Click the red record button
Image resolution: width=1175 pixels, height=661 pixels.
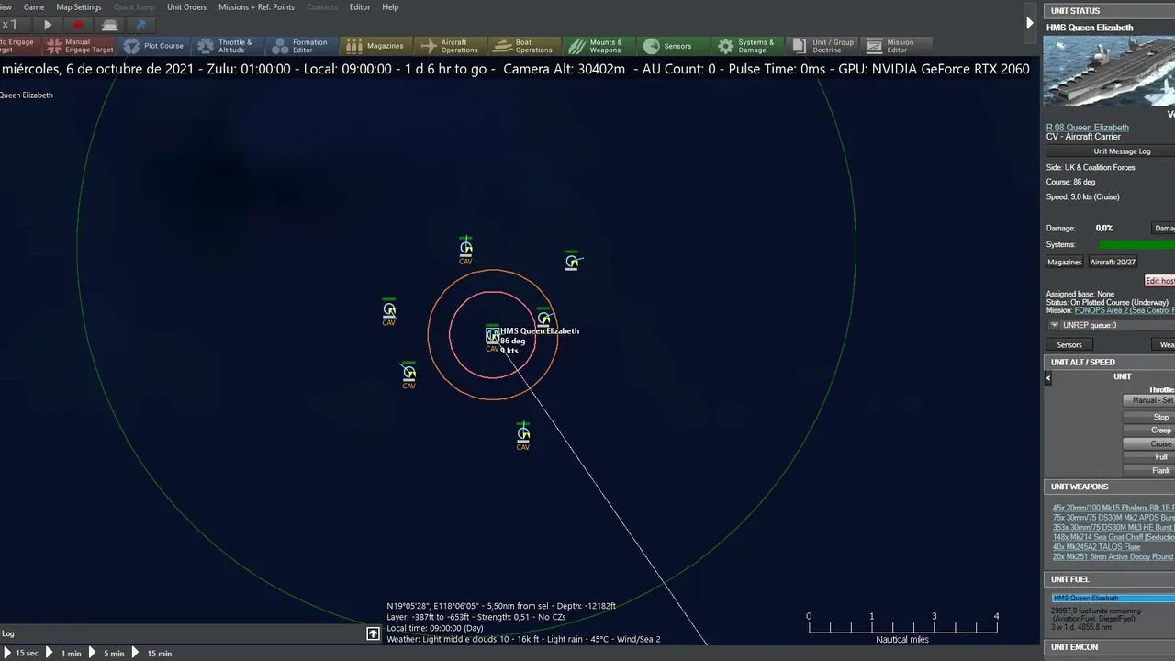point(78,26)
